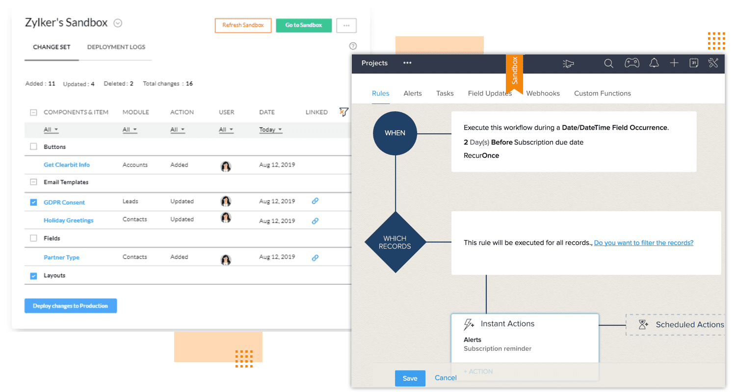Click the Scheduled Actions hourglass icon

click(643, 324)
